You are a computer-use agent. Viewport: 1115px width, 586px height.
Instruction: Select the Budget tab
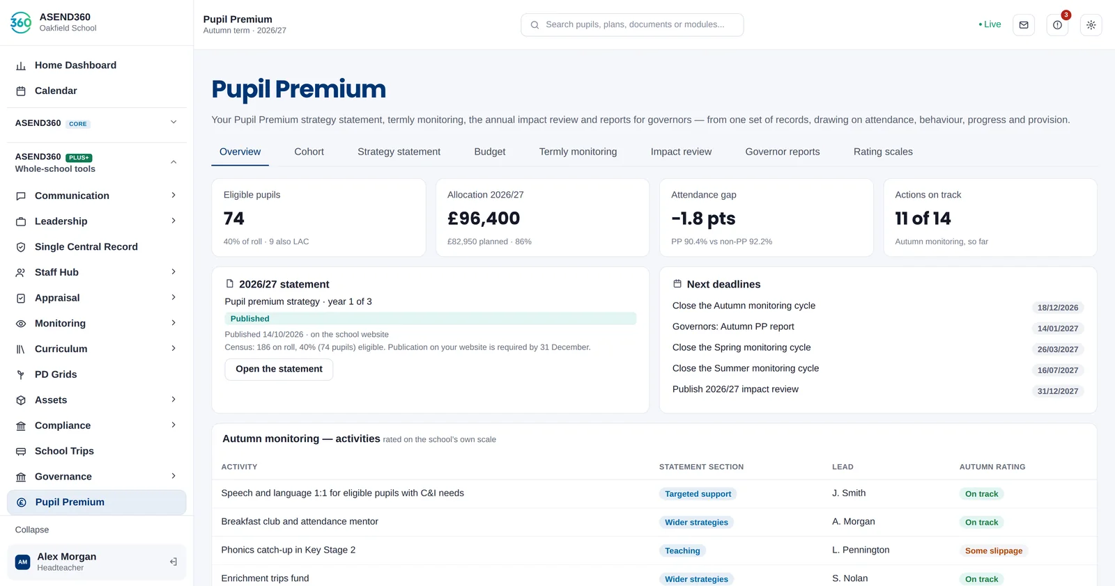[490, 152]
